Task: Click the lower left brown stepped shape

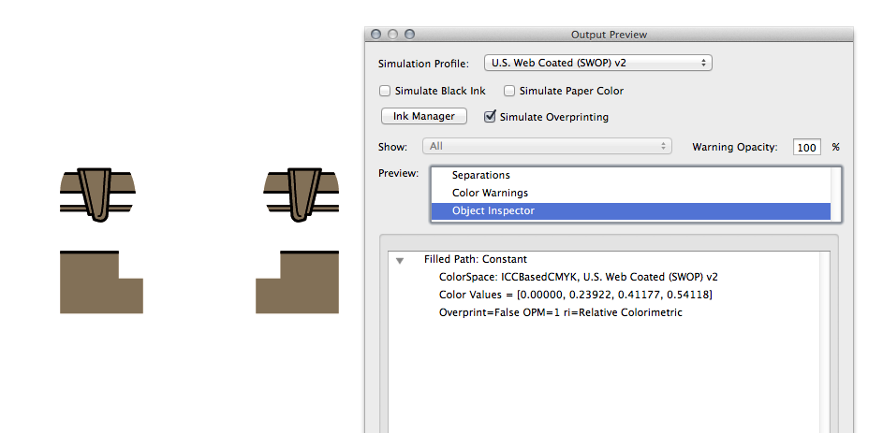Action: 101,282
